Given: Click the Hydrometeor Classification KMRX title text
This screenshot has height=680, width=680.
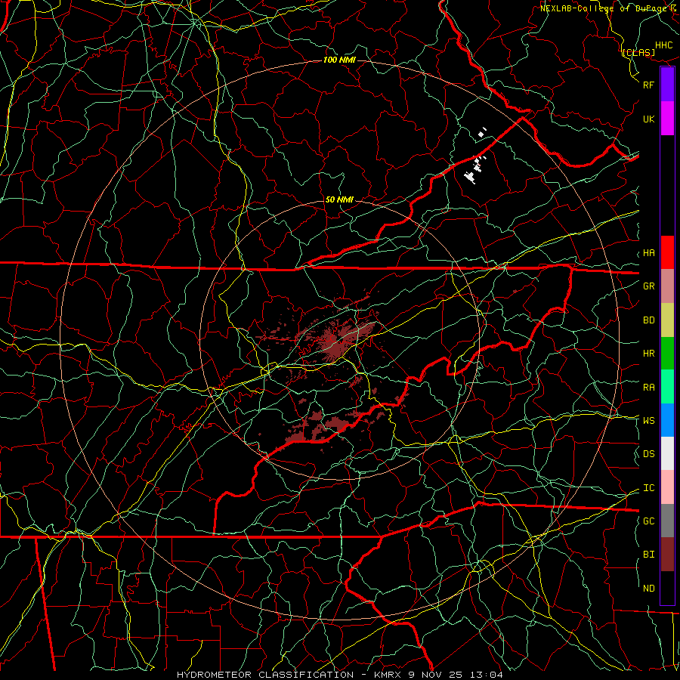Looking at the screenshot, I should click(340, 675).
